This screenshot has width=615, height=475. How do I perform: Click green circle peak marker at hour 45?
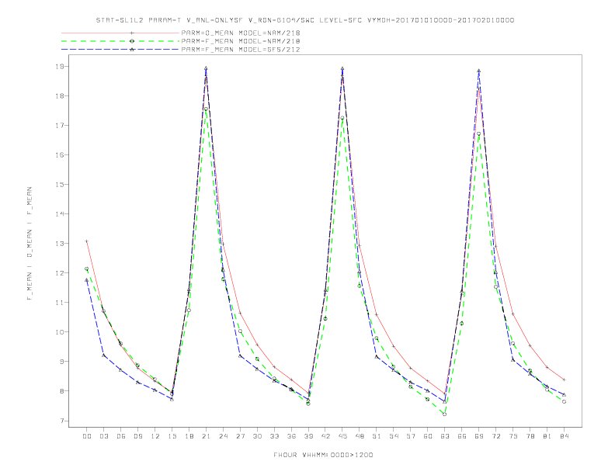342,118
